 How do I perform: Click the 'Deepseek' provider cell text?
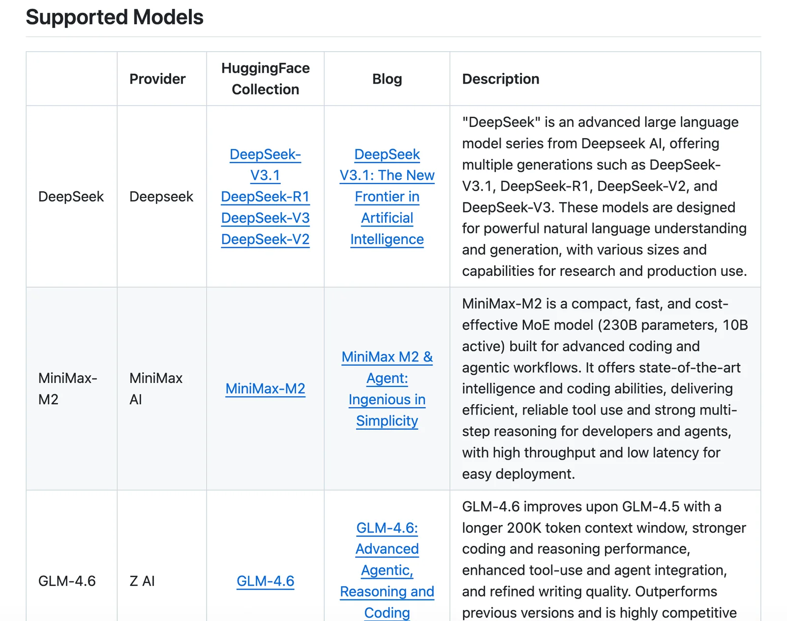pyautogui.click(x=161, y=197)
